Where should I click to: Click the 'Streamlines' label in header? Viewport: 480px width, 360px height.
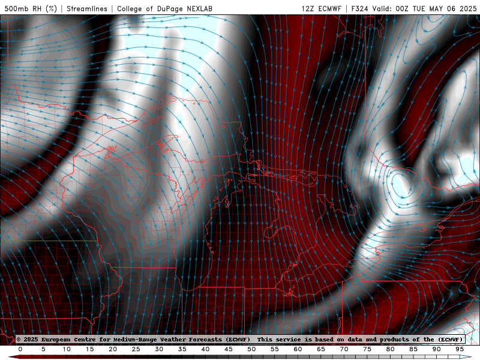click(x=87, y=8)
